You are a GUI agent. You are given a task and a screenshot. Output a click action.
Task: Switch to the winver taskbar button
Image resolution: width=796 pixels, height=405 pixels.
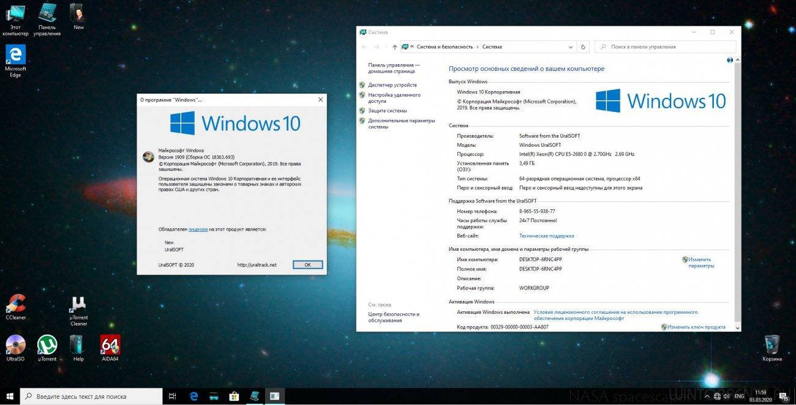tap(274, 396)
